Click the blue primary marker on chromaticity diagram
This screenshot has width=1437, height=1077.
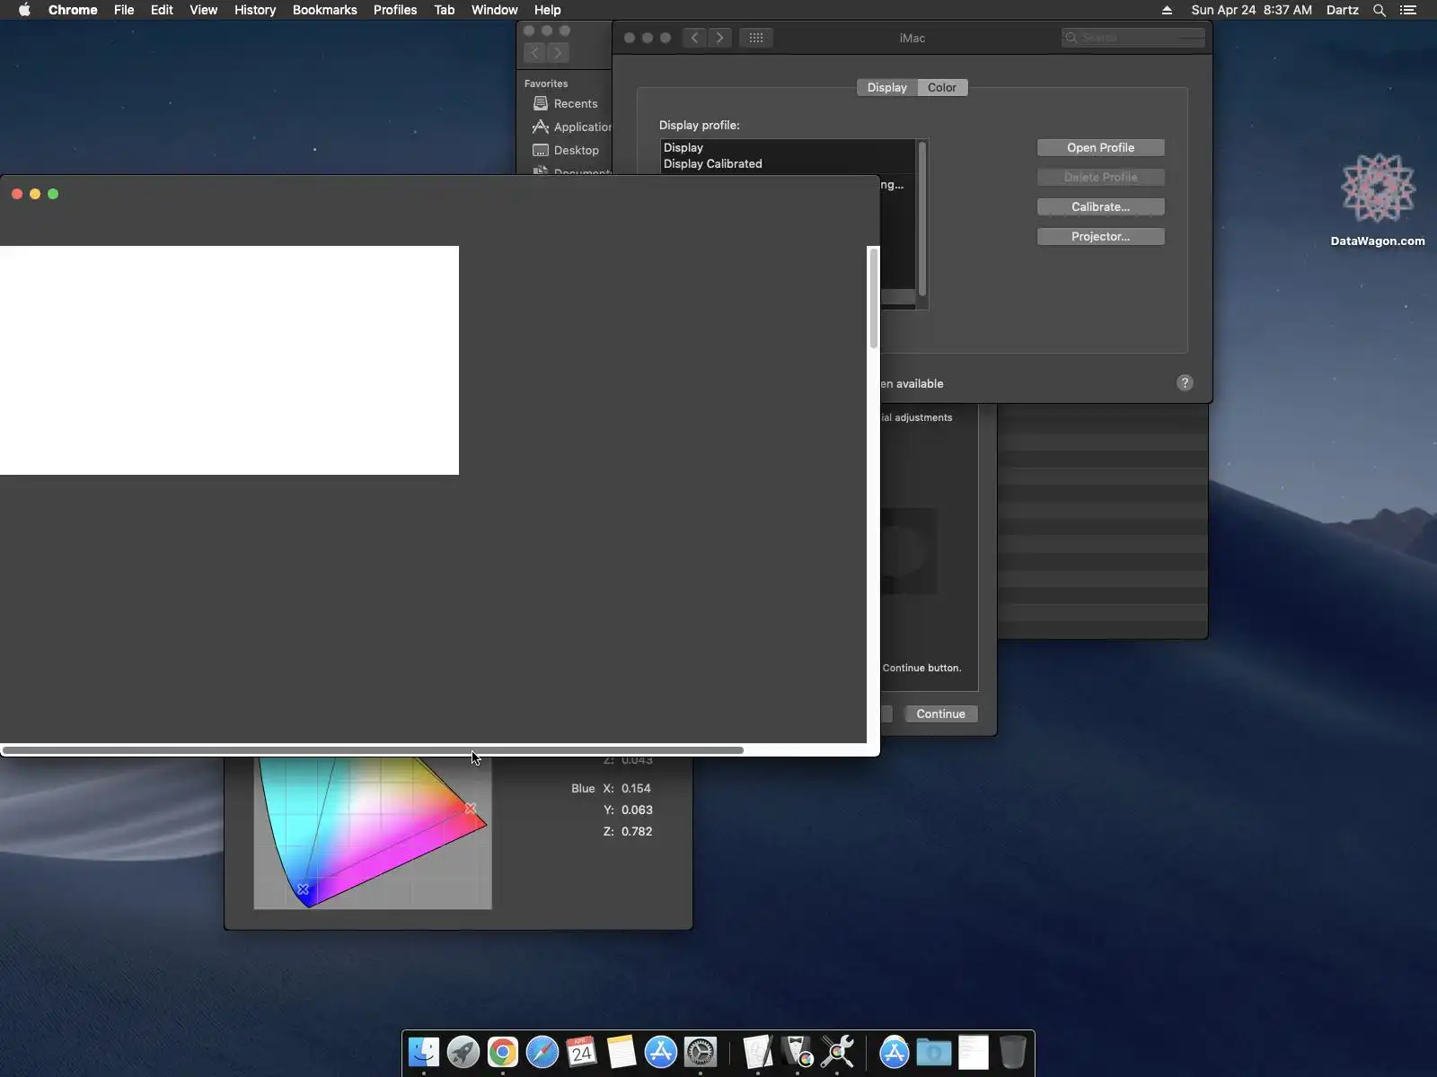pyautogui.click(x=304, y=889)
